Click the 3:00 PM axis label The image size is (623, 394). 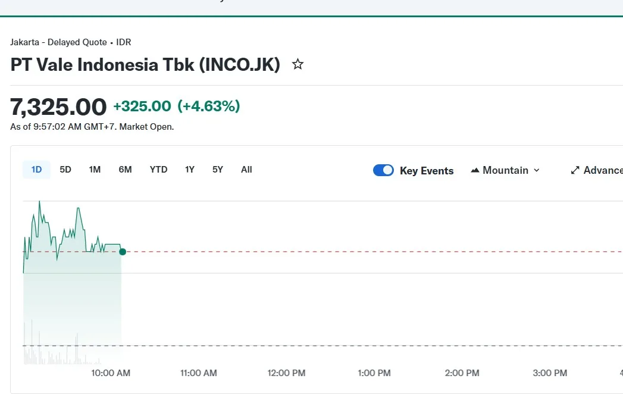coord(550,373)
